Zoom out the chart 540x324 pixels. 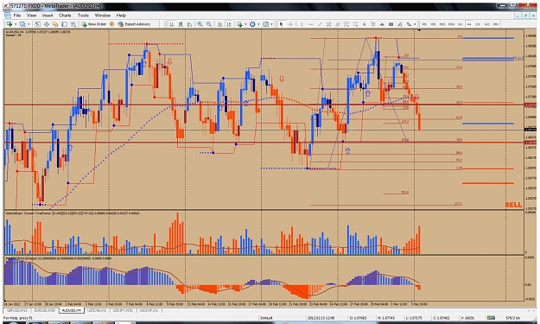click(209, 24)
